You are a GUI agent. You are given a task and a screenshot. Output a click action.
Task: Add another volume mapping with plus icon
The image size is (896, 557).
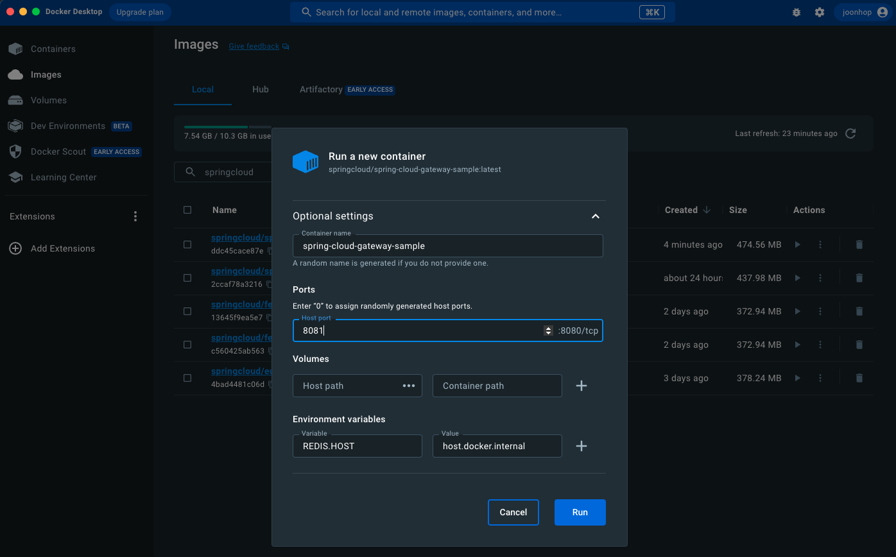(x=582, y=386)
